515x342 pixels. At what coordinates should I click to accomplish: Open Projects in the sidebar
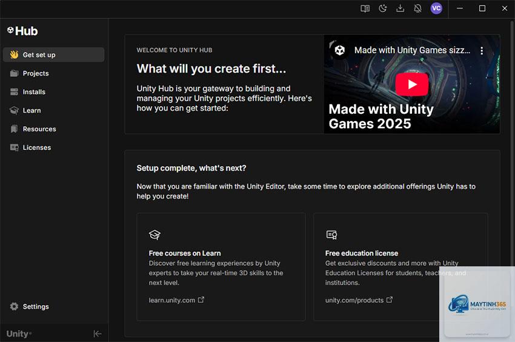click(x=53, y=73)
